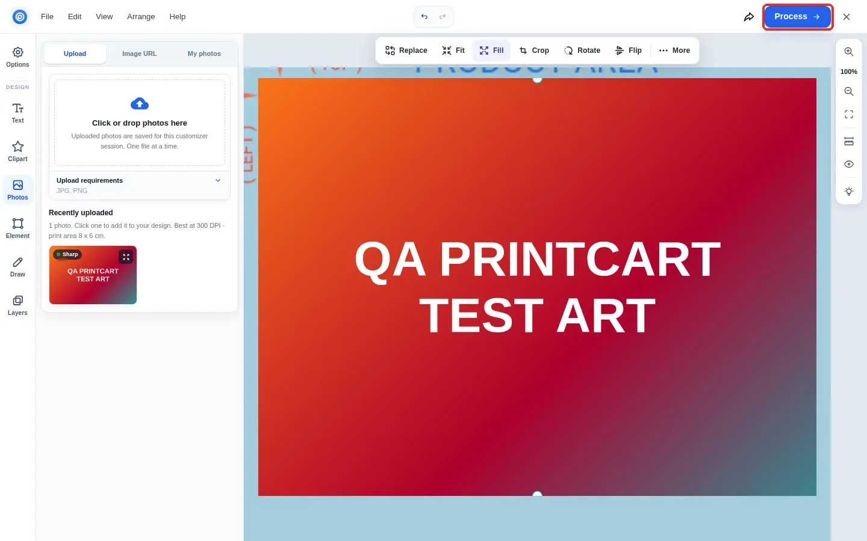The image size is (867, 541).
Task: Click the photo drop zone area
Action: [x=140, y=123]
